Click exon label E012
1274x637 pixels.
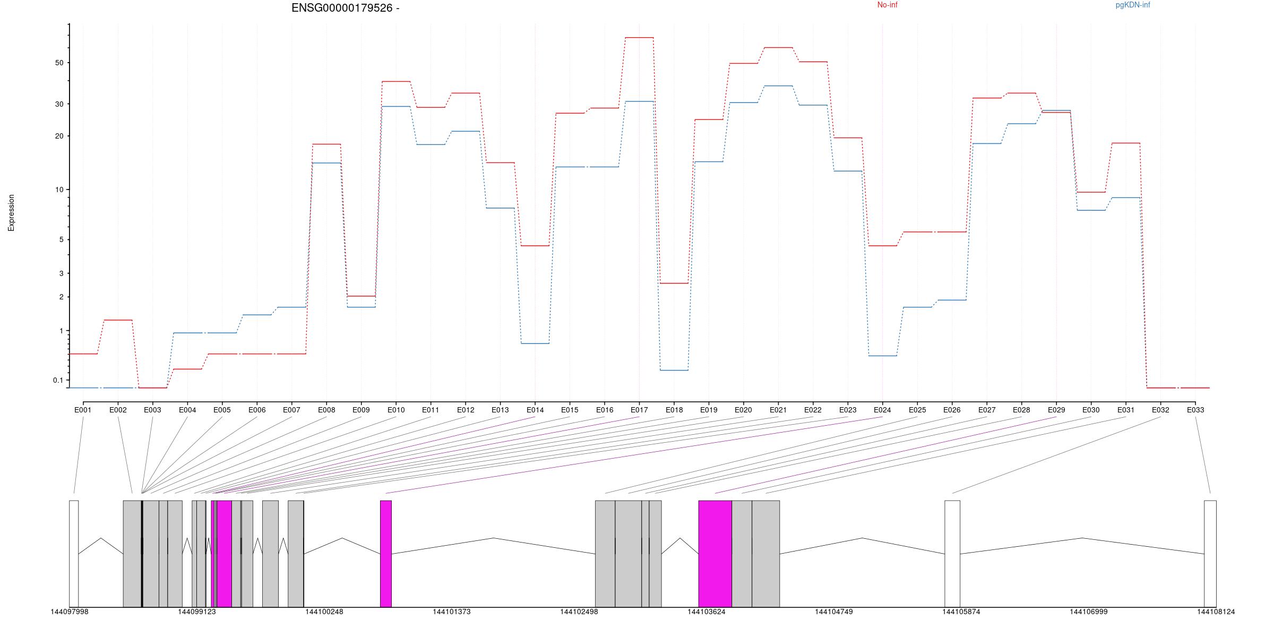[x=466, y=410]
